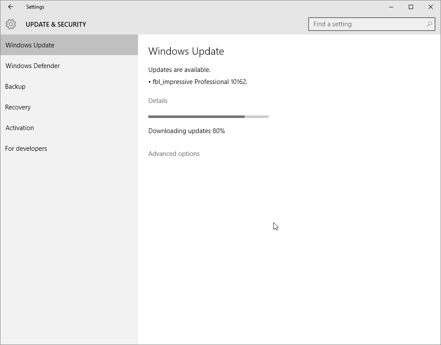Open the Activation section
The width and height of the screenshot is (441, 345).
coord(69,127)
